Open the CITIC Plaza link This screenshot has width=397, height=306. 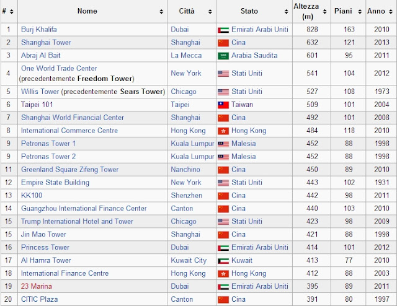click(40, 299)
